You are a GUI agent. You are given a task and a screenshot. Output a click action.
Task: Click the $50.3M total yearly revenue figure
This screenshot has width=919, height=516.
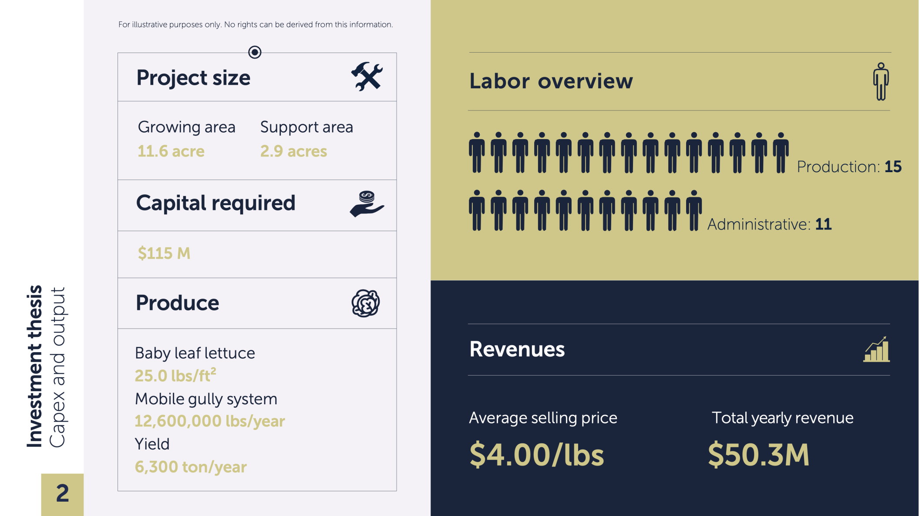[758, 455]
